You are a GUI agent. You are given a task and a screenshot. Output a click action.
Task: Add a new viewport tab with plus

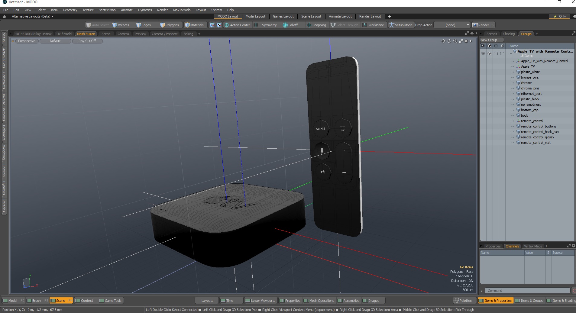199,34
